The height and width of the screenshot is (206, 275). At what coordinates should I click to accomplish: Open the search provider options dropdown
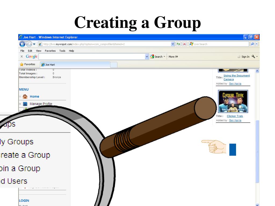coord(256,44)
